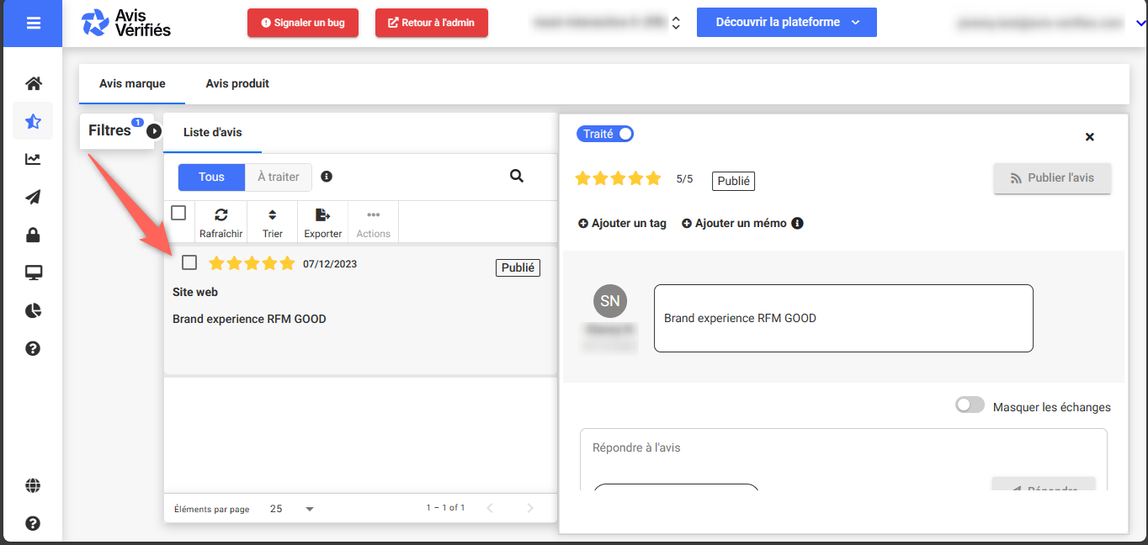Image resolution: width=1148 pixels, height=545 pixels.
Task: Select the À traiter filter tab
Action: coord(278,177)
